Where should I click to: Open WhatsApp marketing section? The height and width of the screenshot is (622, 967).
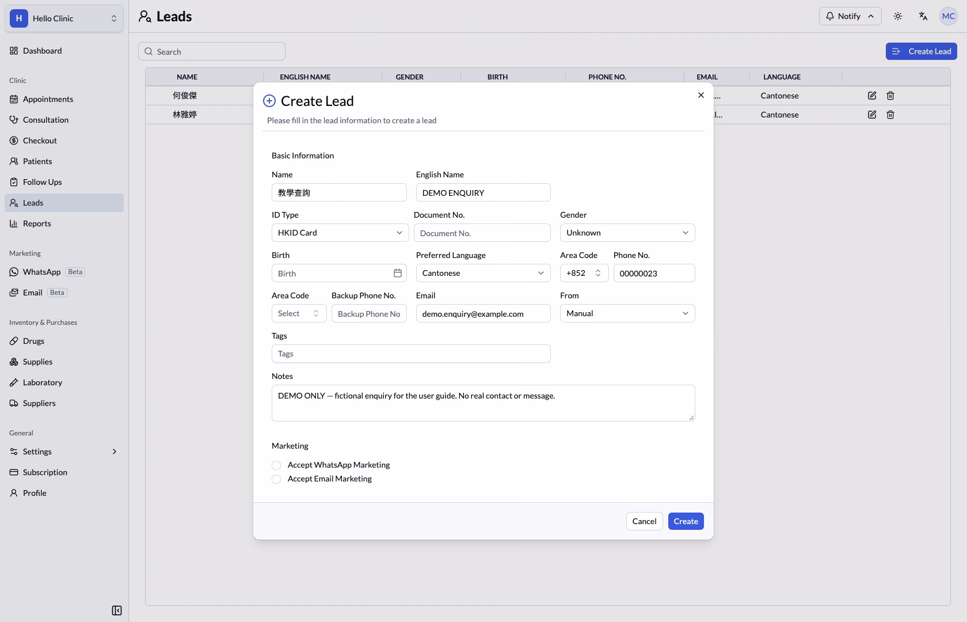64,272
